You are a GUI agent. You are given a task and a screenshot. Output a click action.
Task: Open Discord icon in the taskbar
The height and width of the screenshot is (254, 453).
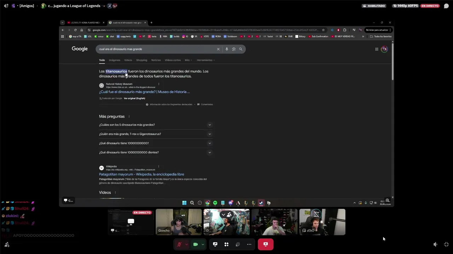coord(230,203)
